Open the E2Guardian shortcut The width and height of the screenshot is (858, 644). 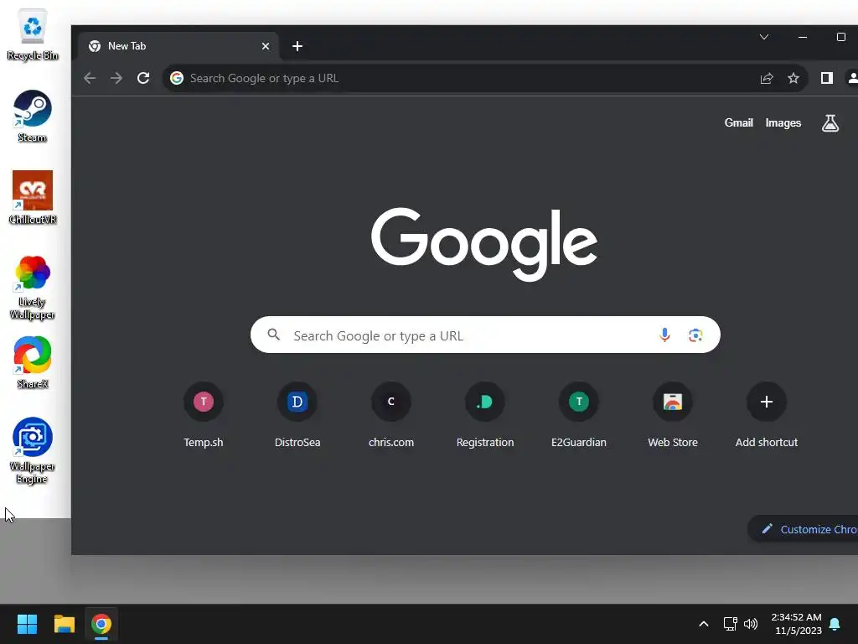(x=579, y=414)
